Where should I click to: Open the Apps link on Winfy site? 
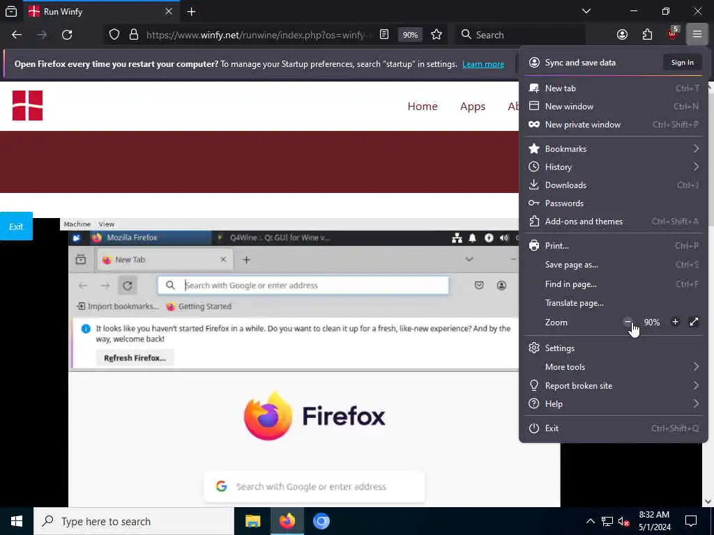[x=473, y=107]
